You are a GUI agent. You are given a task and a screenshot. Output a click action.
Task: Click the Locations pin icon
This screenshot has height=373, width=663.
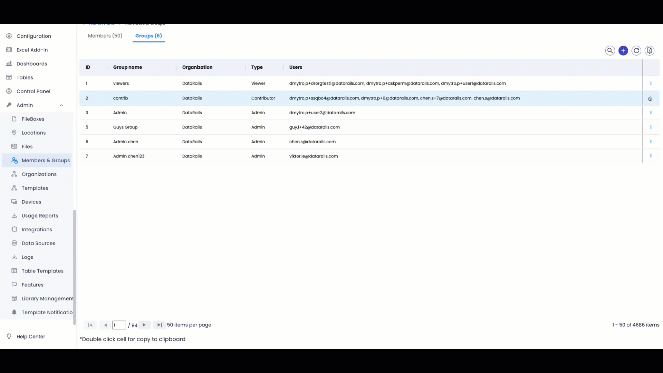tap(14, 133)
